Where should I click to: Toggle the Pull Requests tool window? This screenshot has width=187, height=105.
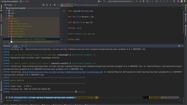1,30
